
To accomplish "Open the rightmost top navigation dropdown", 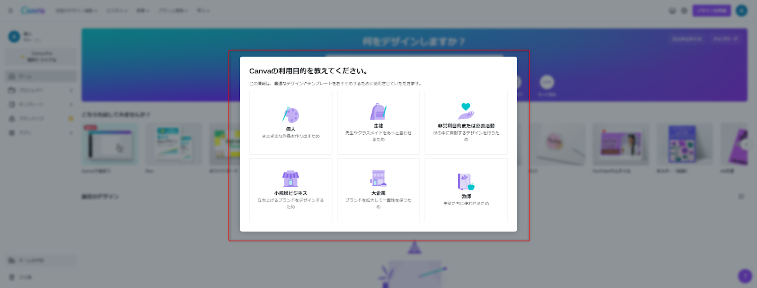I will tap(203, 10).
